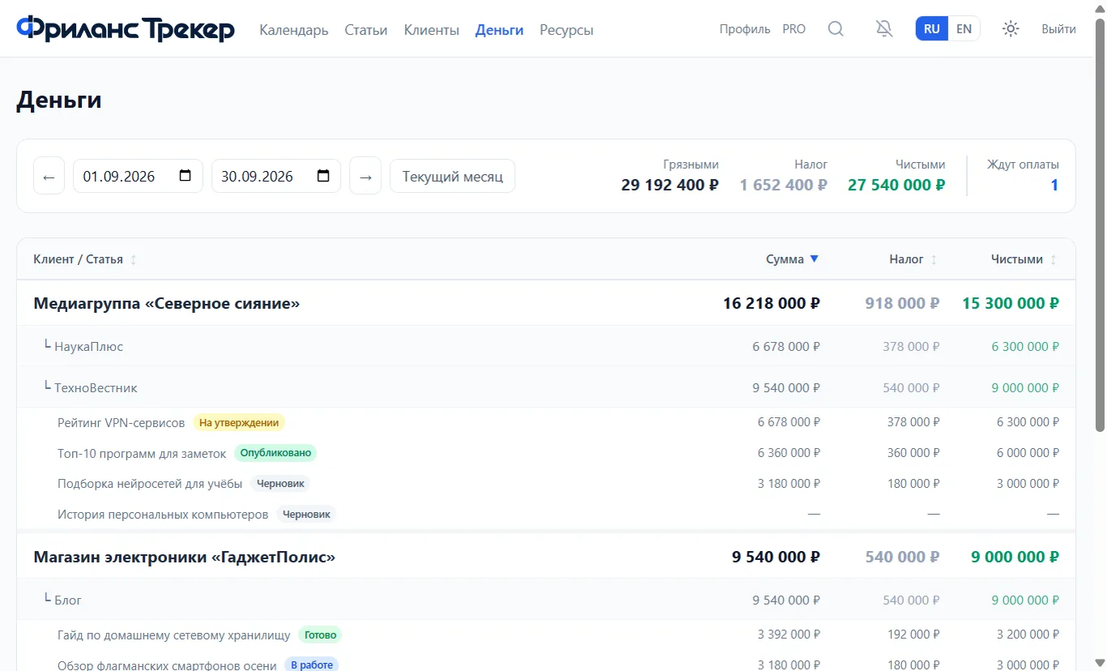This screenshot has width=1107, height=671.
Task: Click the start date field 01.09.2026
Action: click(x=138, y=176)
